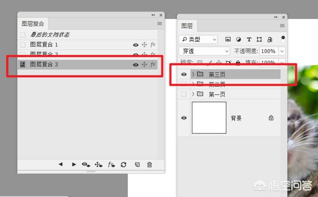Open the 不透明度 slider dropdown arrow

click(282, 51)
